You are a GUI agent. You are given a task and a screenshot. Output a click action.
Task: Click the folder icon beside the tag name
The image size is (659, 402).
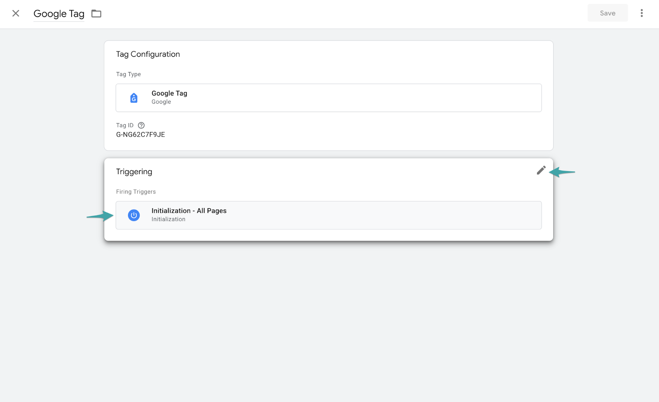(x=96, y=14)
